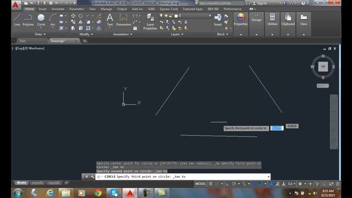The height and width of the screenshot is (198, 352).
Task: Click the highlighted dynamic input coordinate field
Action: [277, 128]
